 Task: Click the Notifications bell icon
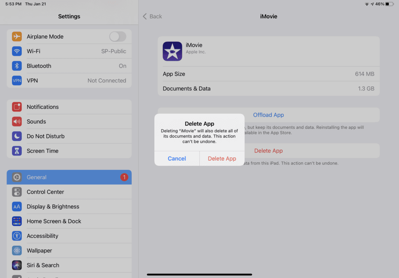coord(17,107)
